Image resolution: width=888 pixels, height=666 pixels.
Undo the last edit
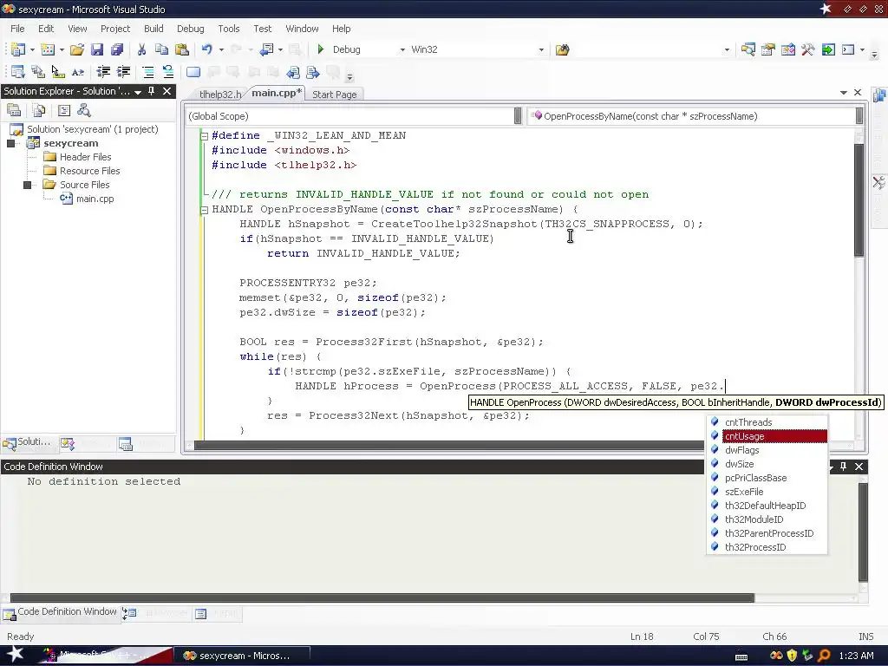206,49
